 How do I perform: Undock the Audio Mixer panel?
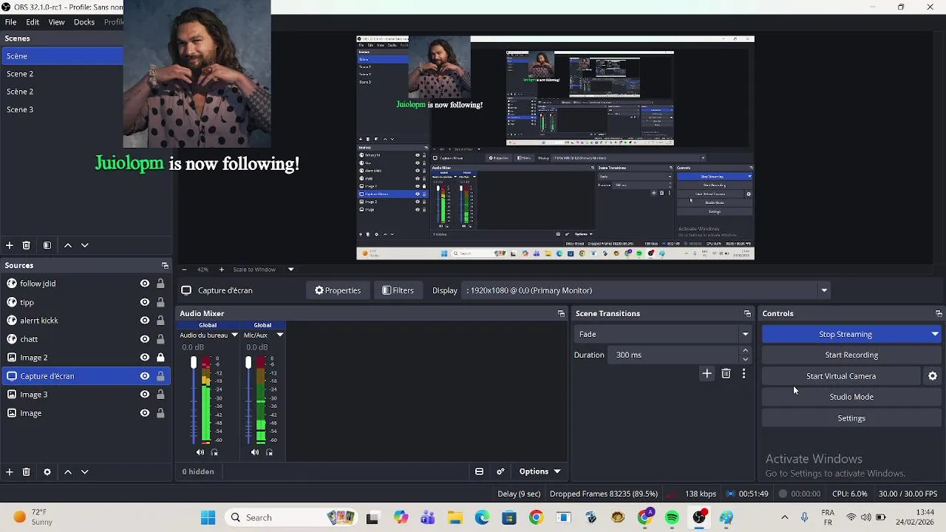[561, 313]
